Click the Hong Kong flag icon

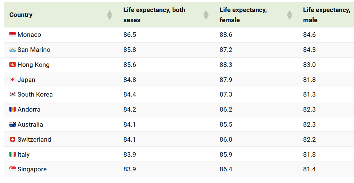[x=12, y=65]
